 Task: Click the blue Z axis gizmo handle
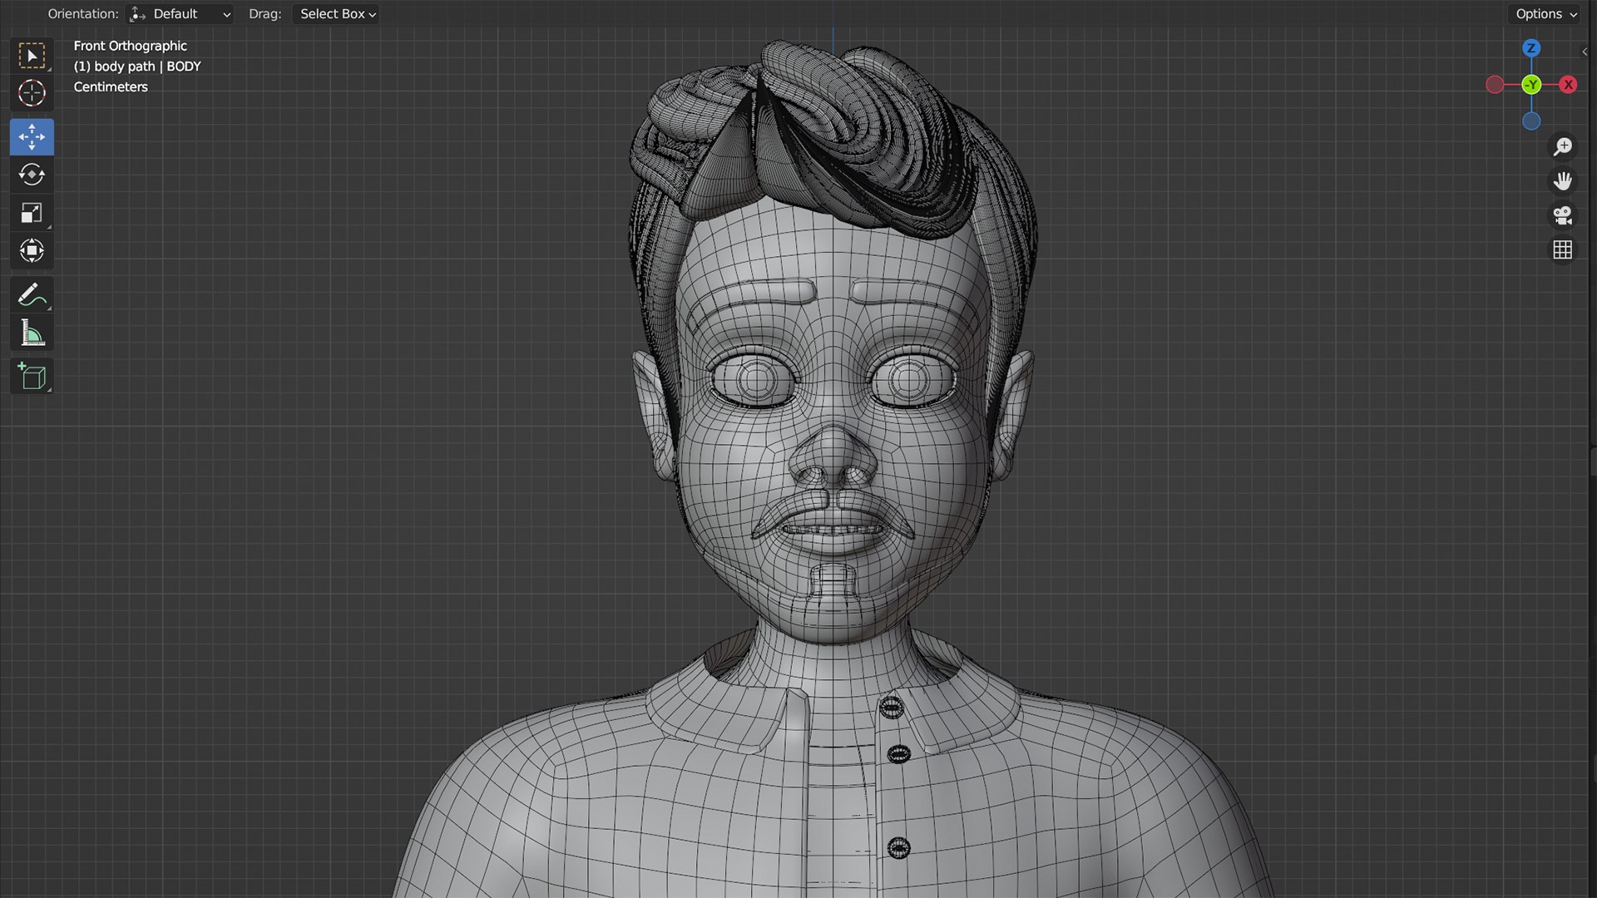[x=1531, y=48]
